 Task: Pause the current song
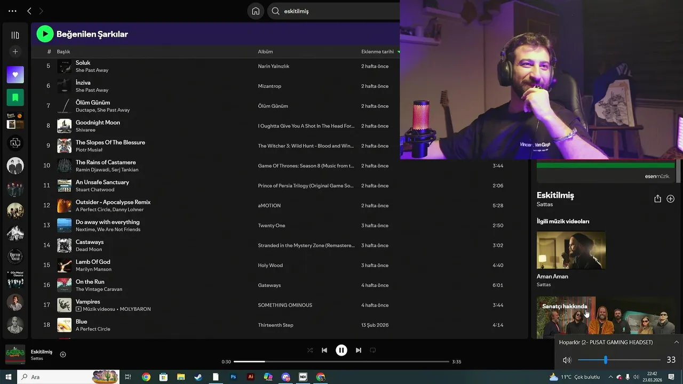point(341,350)
